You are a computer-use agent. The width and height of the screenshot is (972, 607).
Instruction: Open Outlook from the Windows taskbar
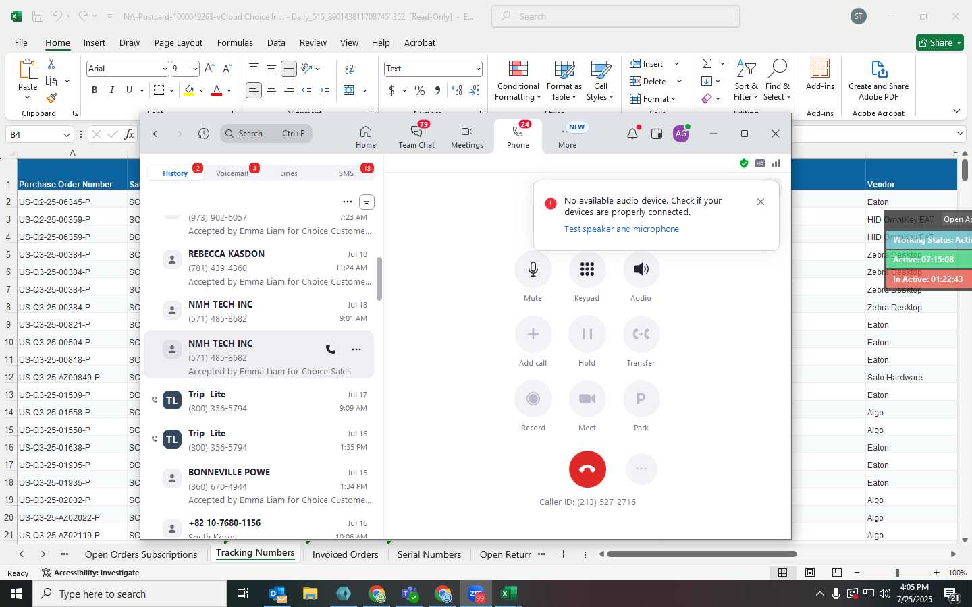click(277, 594)
